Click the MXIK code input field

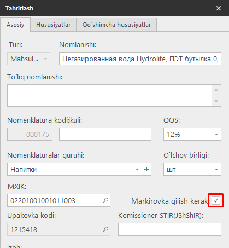click(x=55, y=200)
